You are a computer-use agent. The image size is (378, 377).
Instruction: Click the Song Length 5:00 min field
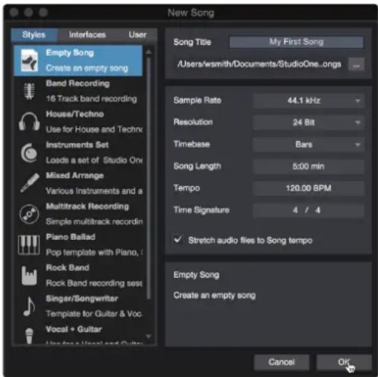point(309,166)
